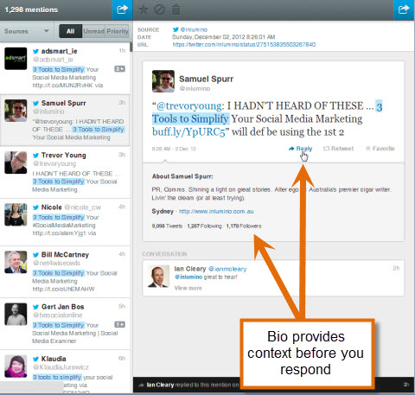This screenshot has width=415, height=395.
Task: Select Trevor Young mention in list
Action: click(65, 172)
